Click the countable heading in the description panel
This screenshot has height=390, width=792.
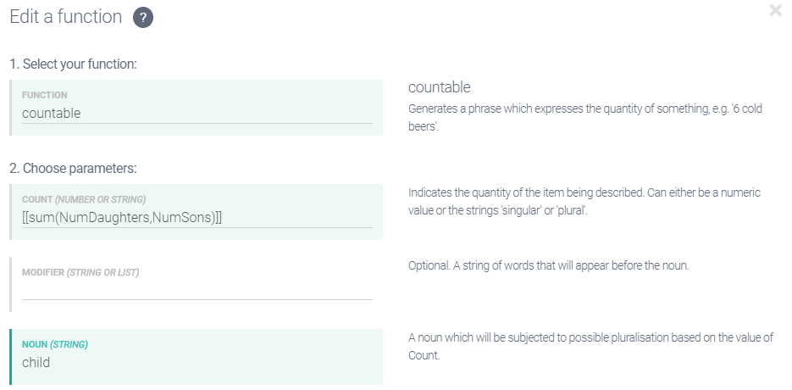pyautogui.click(x=439, y=87)
